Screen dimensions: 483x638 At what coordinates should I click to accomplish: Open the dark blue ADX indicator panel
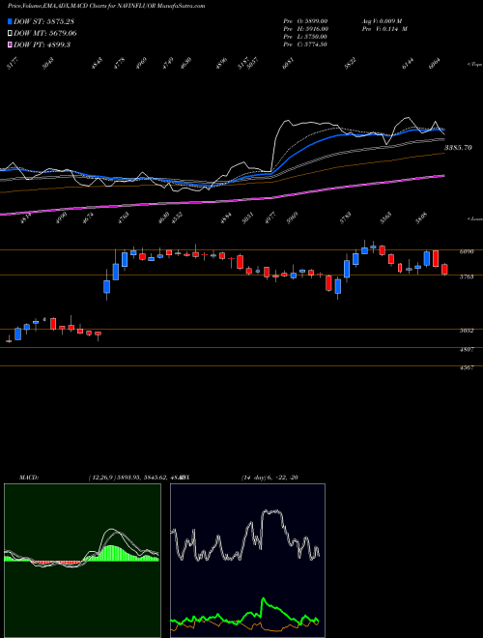pos(247,561)
